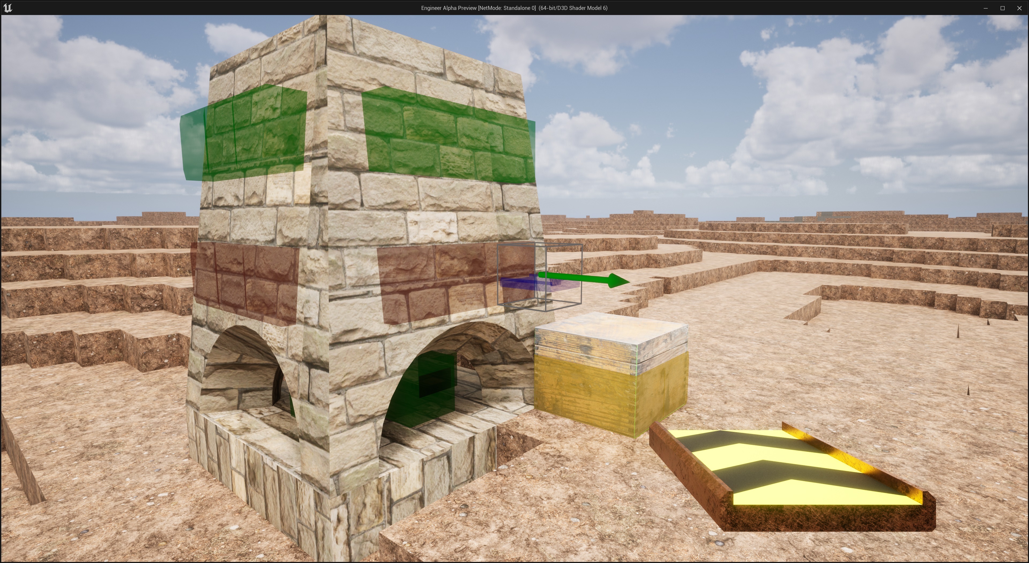Maximize the game preview window
Screen dimensions: 1029x563
click(x=1002, y=8)
